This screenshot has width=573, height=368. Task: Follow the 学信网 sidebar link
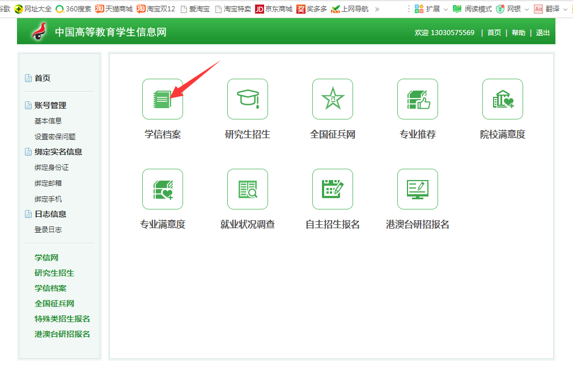tap(46, 258)
